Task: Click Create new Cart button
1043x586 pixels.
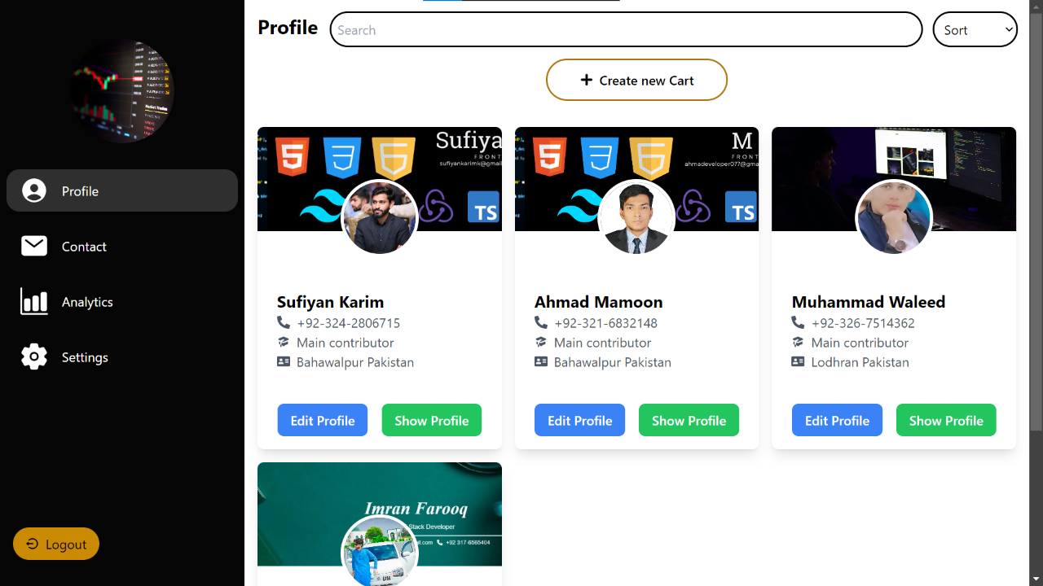Action: (636, 80)
